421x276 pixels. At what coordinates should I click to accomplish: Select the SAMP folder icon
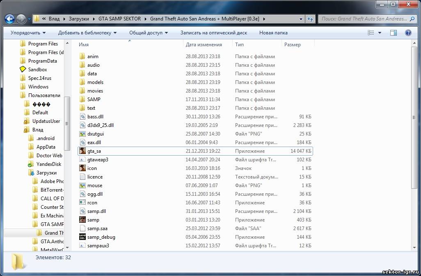point(82,100)
